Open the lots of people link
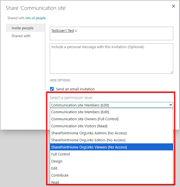This screenshot has width=180, height=187. coord(35,18)
